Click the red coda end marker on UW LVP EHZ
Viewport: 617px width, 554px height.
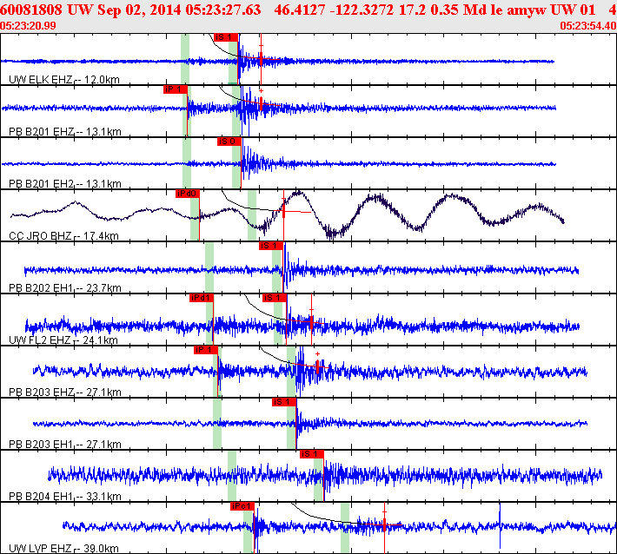(x=384, y=524)
